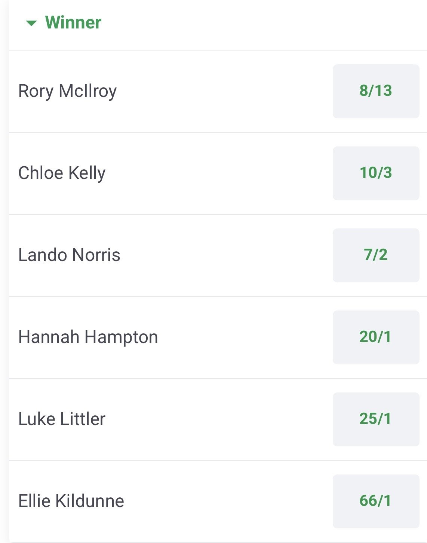
Task: Tap the odds-on favourite's price button
Action: click(376, 91)
